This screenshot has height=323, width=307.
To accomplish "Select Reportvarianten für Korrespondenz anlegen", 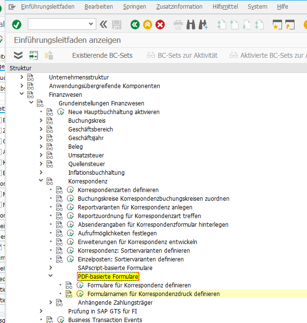I will [x=135, y=207].
